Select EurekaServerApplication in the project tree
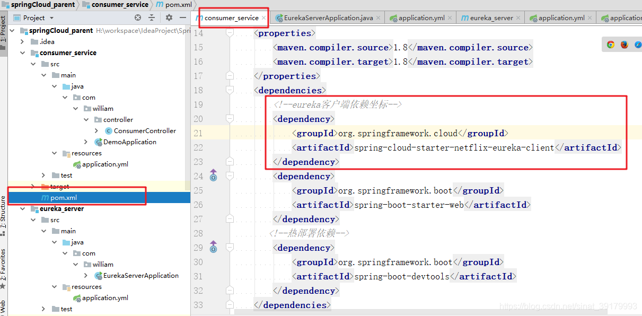Viewport: 642px width, 316px height. point(141,276)
